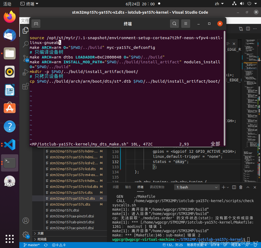Open Files manager from dock

tap(10, 53)
